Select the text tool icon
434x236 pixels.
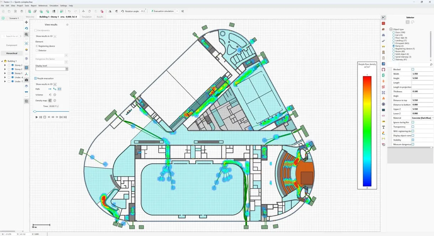tap(383, 127)
